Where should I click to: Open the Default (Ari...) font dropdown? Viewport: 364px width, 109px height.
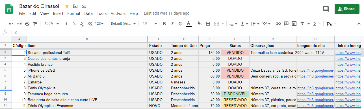point(123,24)
